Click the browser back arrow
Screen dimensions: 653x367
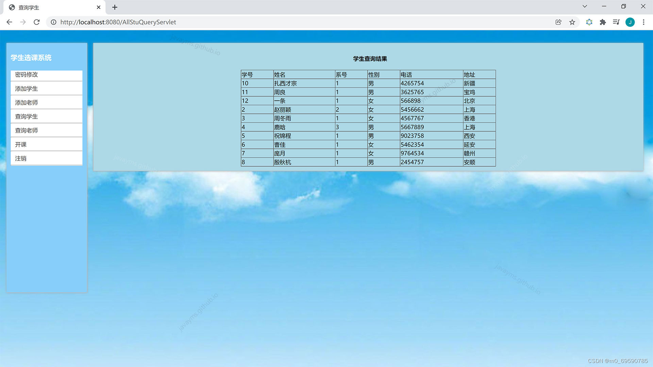(9, 22)
